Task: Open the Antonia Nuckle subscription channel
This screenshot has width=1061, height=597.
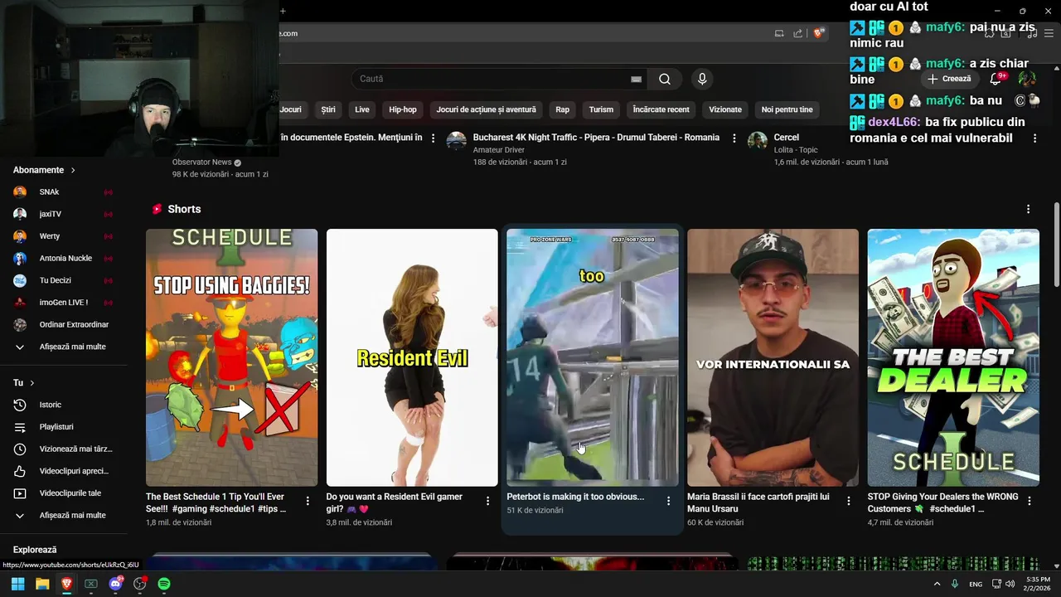Action: tap(64, 258)
